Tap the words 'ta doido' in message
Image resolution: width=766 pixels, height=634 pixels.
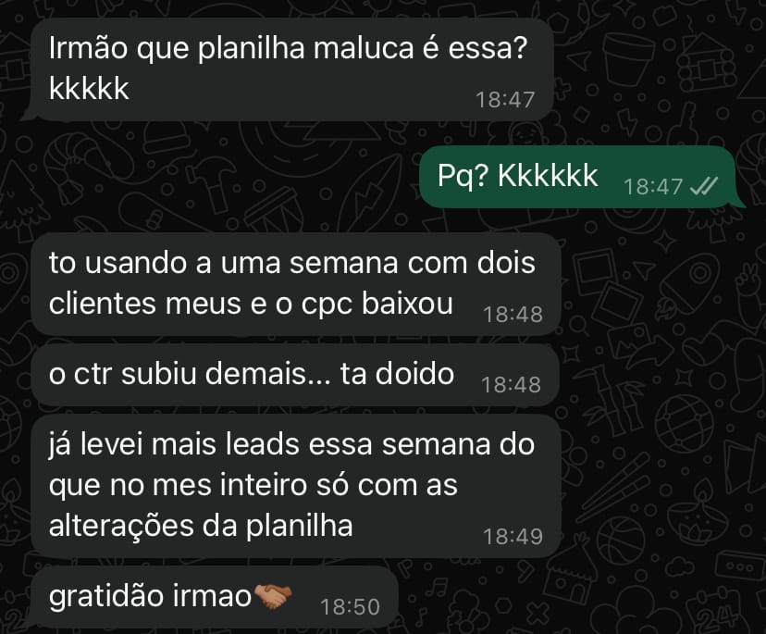click(397, 374)
